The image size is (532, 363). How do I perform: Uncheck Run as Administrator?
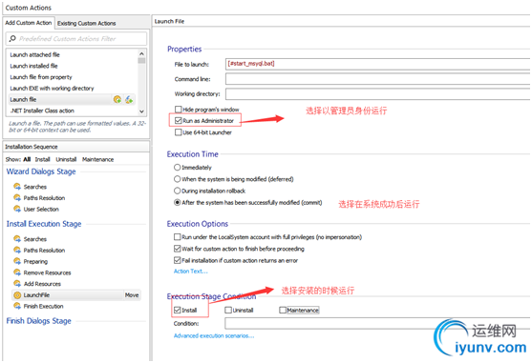coord(178,120)
